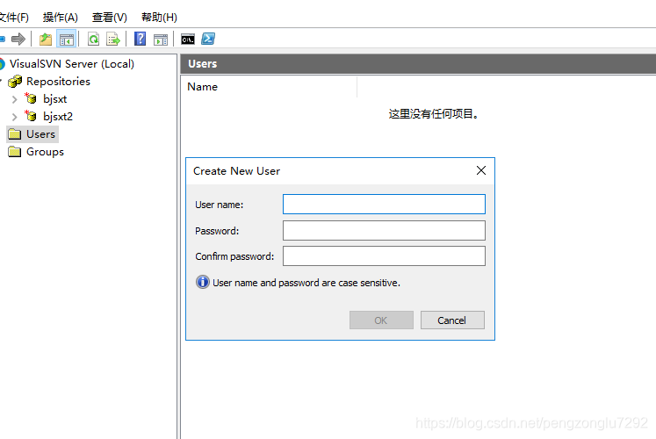Select the Repositories tree item

[58, 81]
